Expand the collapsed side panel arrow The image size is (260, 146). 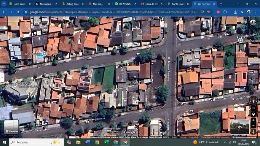tap(2, 78)
